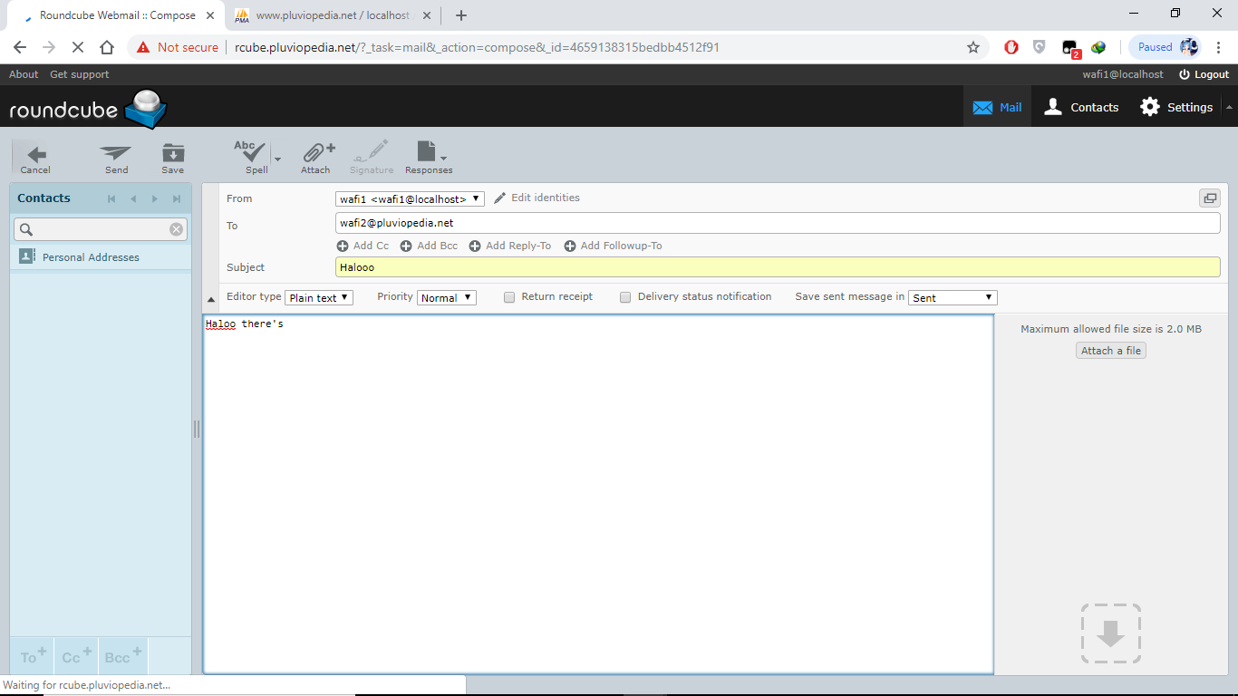1238x696 pixels.
Task: Add selected contact to To
Action: click(x=34, y=654)
